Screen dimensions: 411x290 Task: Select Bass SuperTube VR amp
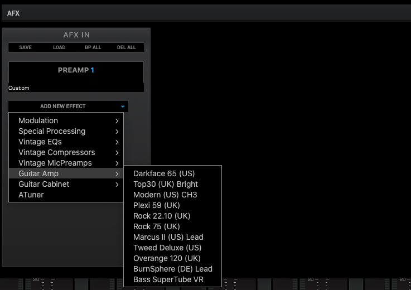(x=172, y=279)
